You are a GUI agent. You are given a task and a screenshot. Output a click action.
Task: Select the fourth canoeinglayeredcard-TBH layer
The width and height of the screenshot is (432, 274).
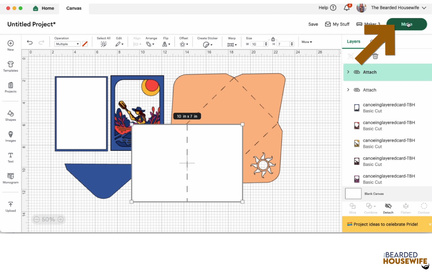click(387, 161)
